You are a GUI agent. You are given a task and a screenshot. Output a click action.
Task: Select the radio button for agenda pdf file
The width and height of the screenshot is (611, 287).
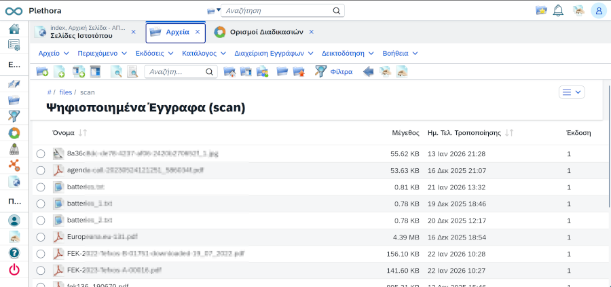41,170
